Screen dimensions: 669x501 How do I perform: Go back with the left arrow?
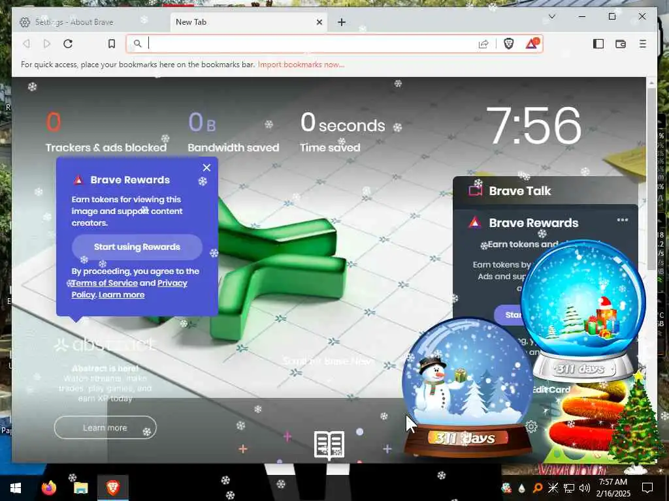coord(26,44)
